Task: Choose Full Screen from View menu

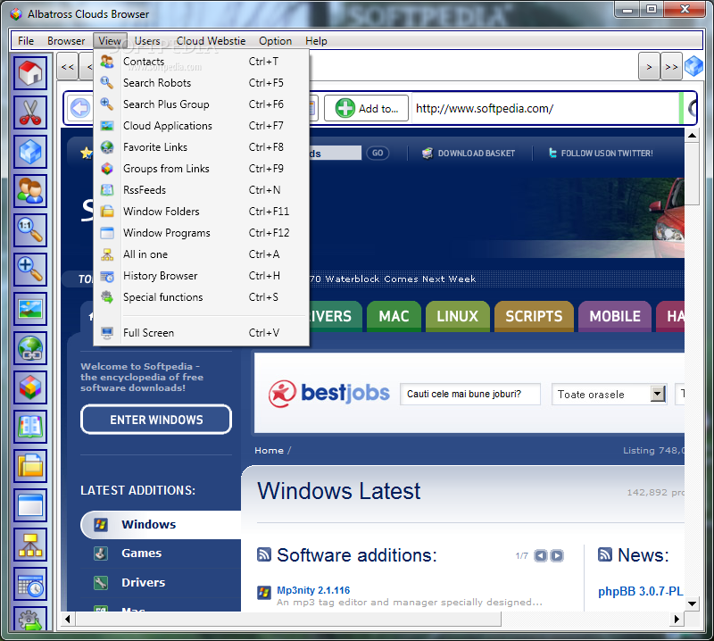Action: [x=202, y=333]
